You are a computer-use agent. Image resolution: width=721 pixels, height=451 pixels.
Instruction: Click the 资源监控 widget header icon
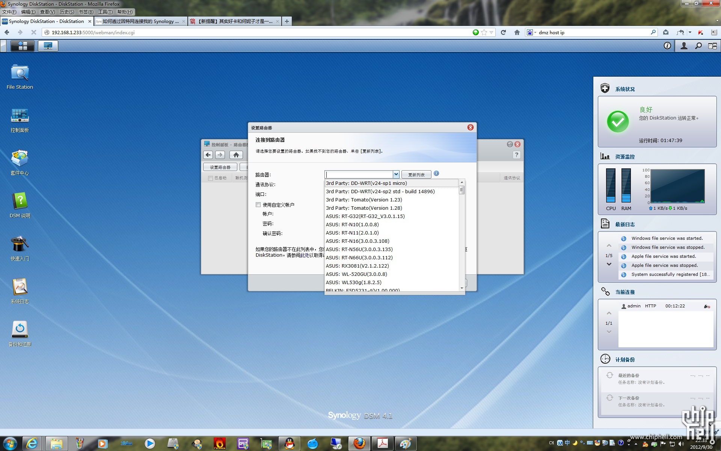(x=605, y=156)
